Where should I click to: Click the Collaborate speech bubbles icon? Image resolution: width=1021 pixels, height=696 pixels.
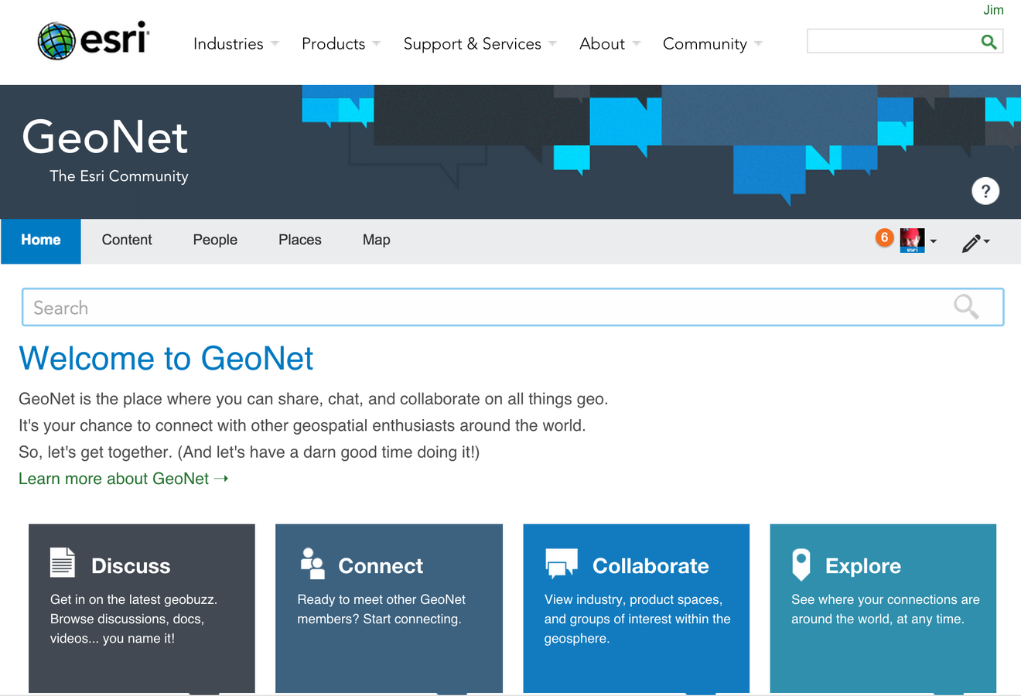[562, 563]
